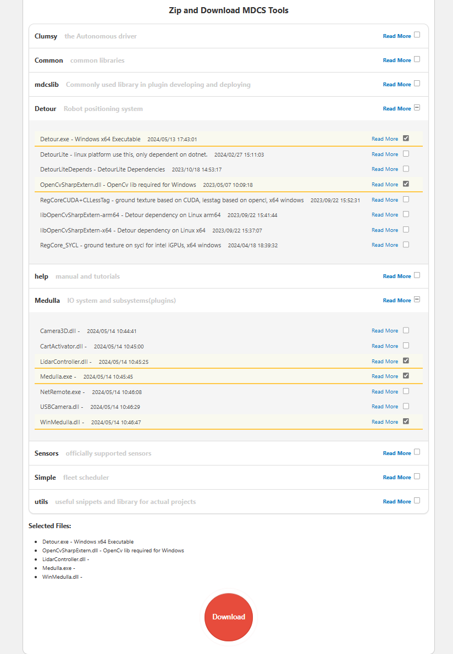Select the DetourLite file checkbox
This screenshot has width=453, height=654.
pyautogui.click(x=406, y=154)
